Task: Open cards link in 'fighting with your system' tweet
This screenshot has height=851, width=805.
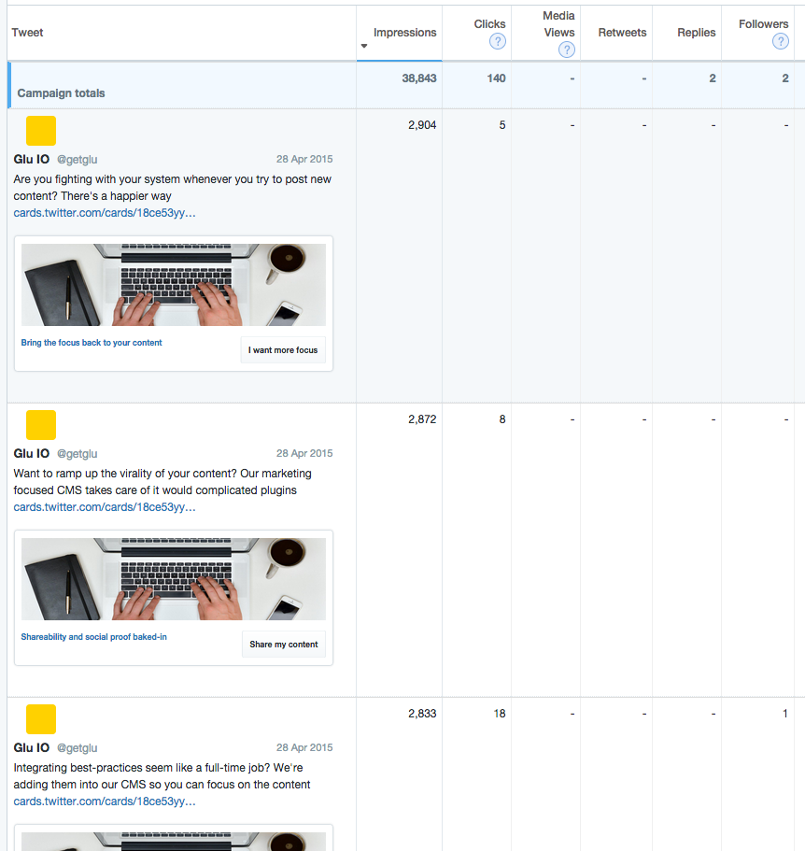Action: pyautogui.click(x=105, y=213)
